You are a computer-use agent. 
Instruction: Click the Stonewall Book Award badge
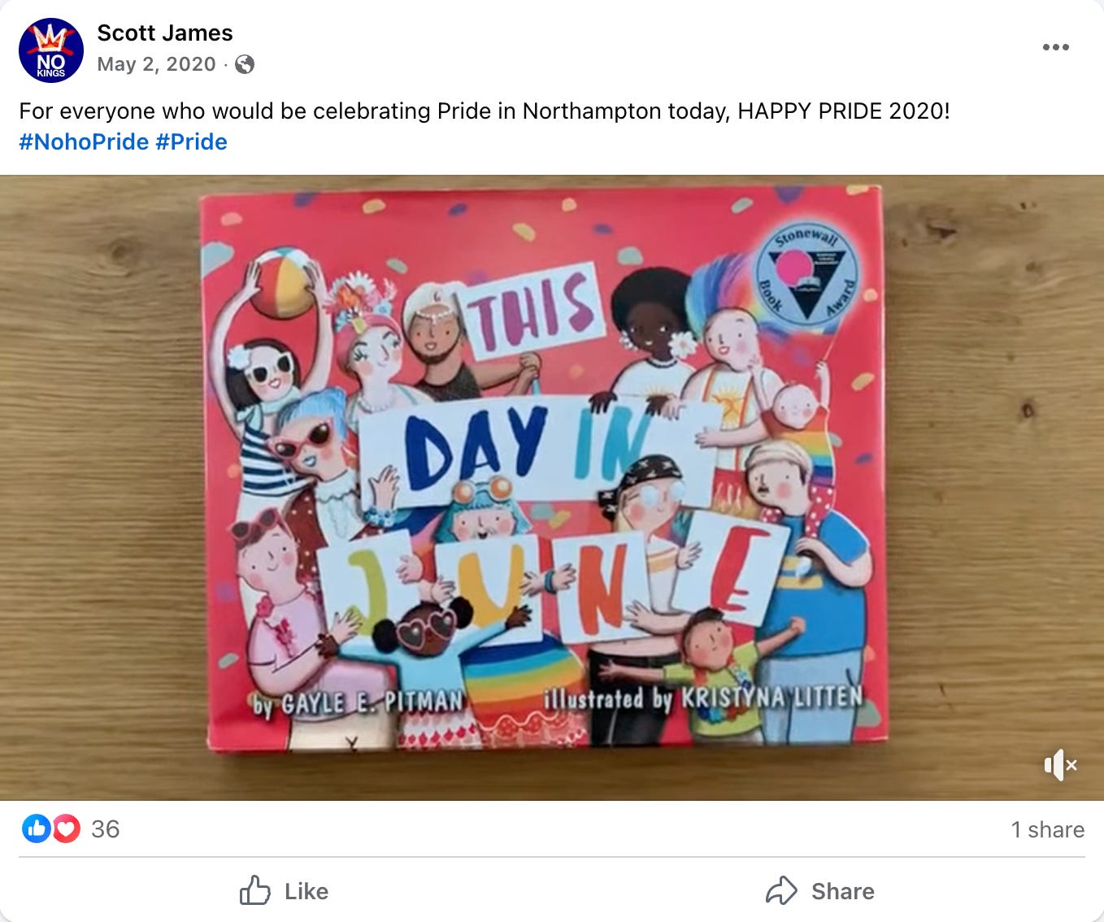click(806, 273)
